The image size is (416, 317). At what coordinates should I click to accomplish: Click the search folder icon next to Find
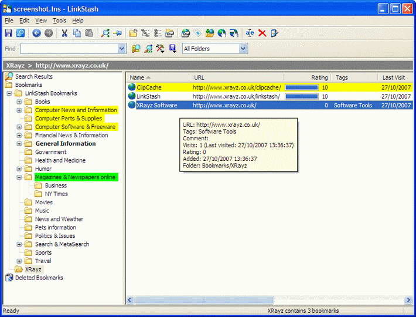click(x=136, y=49)
